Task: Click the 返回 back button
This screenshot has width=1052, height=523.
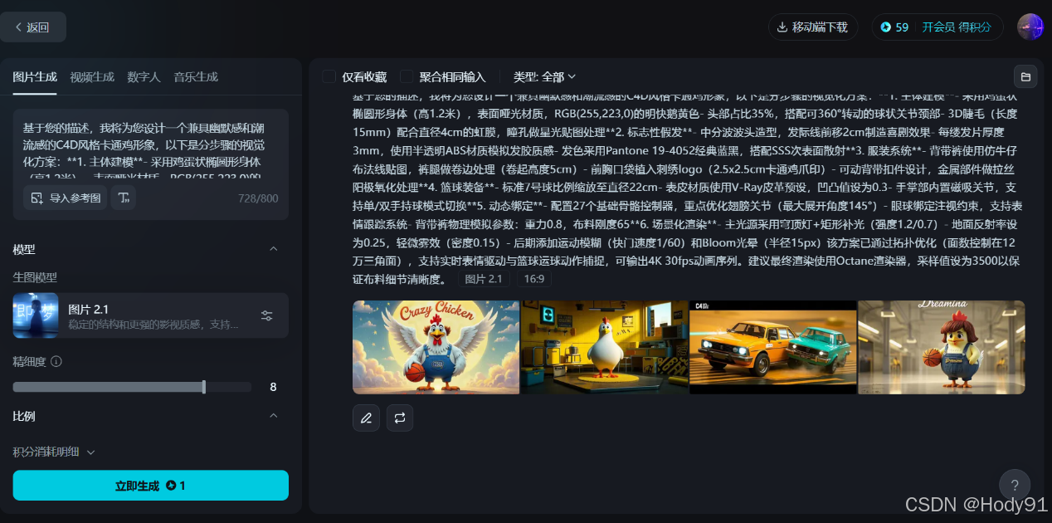Action: 32,27
